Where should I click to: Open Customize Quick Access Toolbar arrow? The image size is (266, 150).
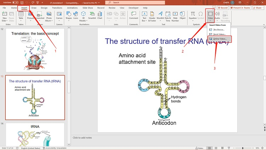[42, 3]
